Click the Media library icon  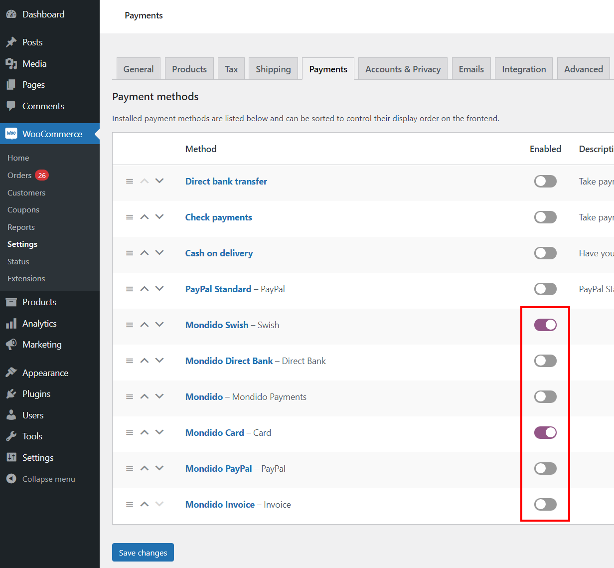click(11, 64)
